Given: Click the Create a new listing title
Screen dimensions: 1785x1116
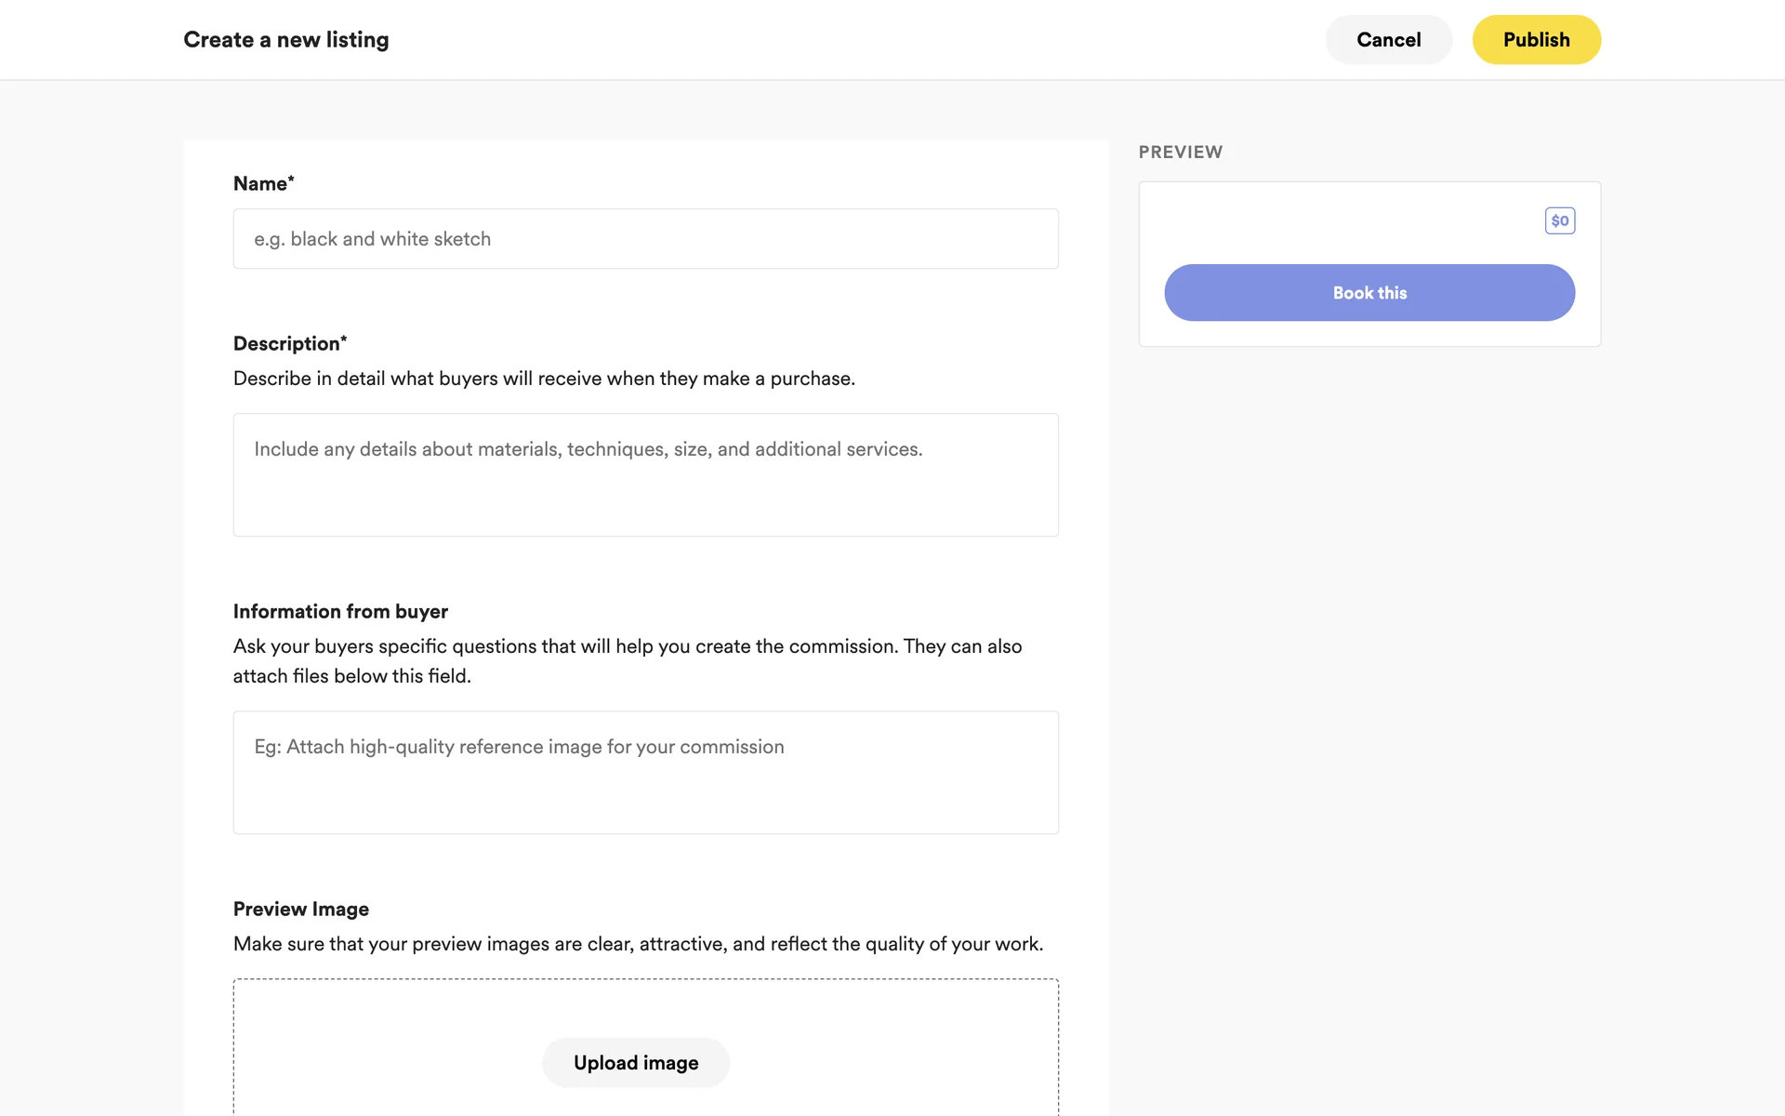Looking at the screenshot, I should point(285,40).
